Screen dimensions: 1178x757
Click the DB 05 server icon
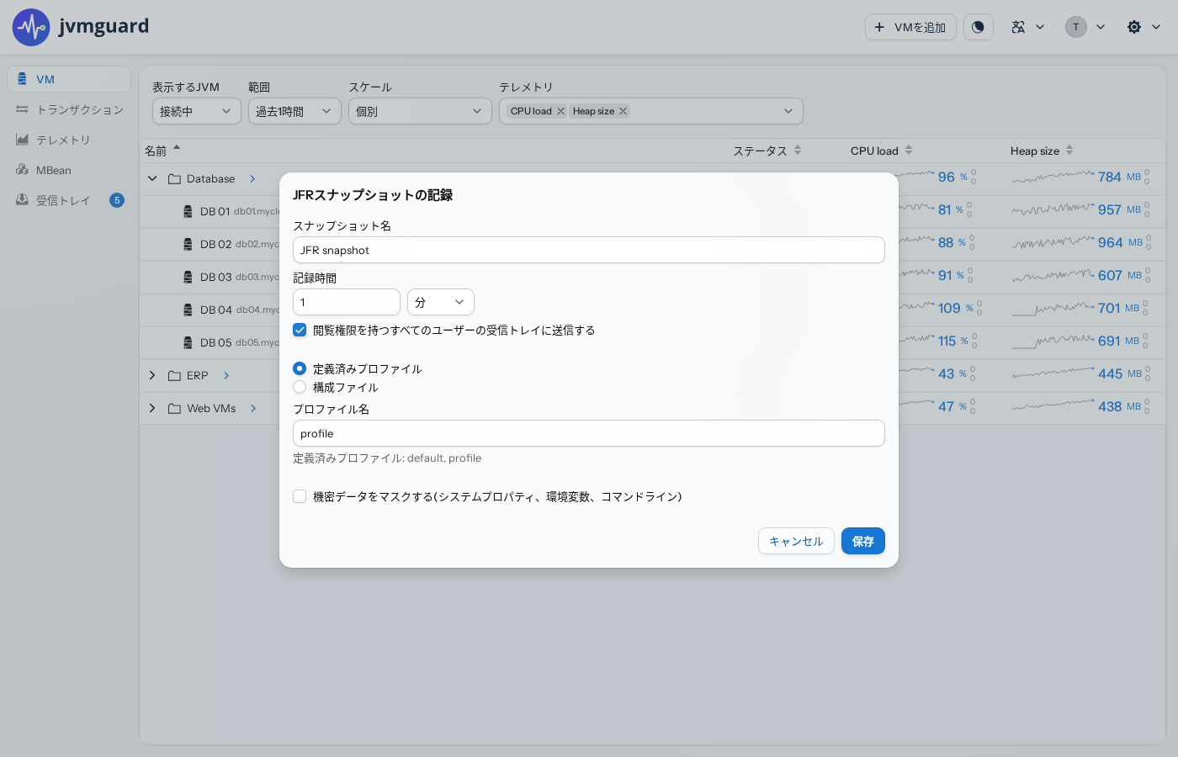(188, 343)
